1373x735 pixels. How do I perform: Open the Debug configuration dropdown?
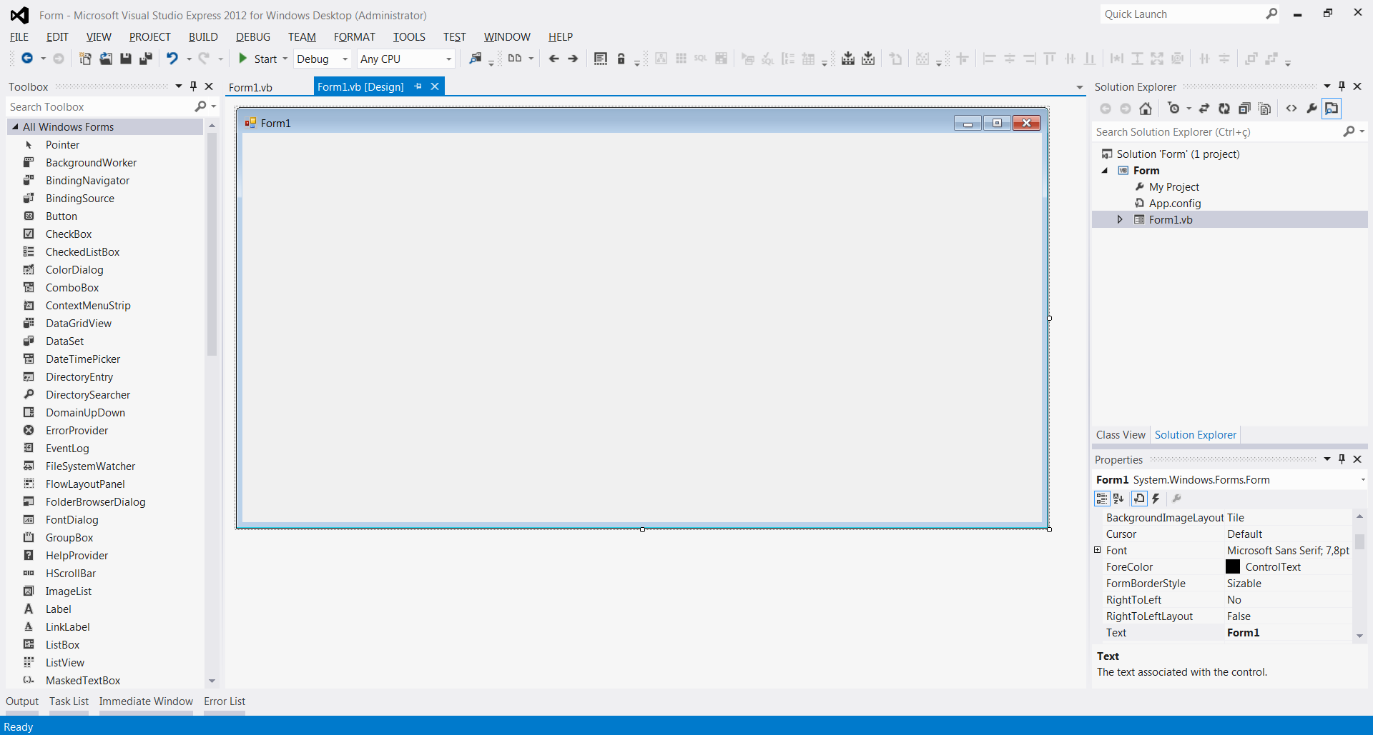pos(345,59)
